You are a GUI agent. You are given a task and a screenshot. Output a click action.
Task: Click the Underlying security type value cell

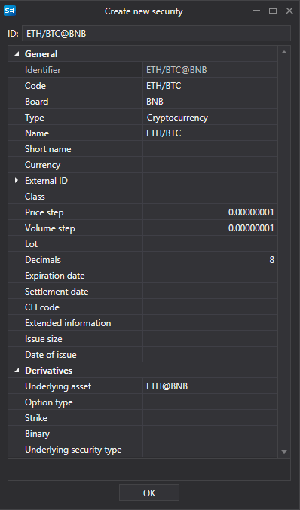click(210, 450)
